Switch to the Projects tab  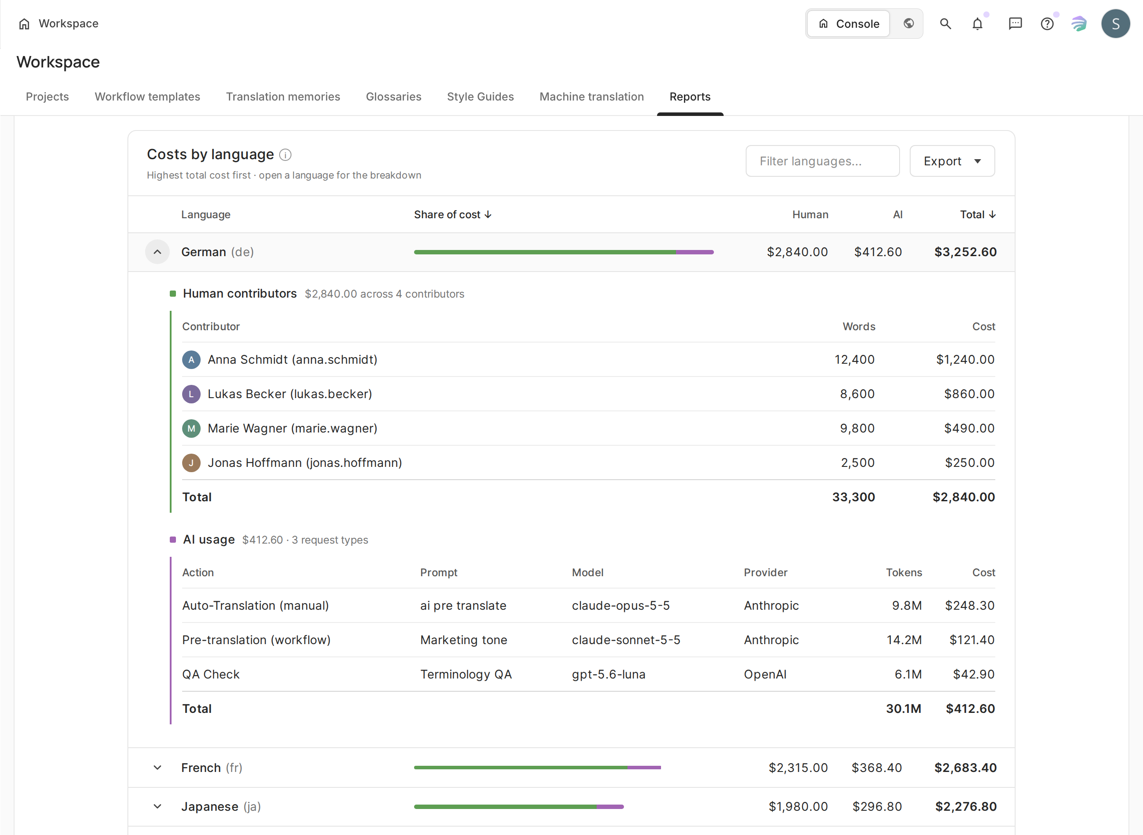point(48,97)
